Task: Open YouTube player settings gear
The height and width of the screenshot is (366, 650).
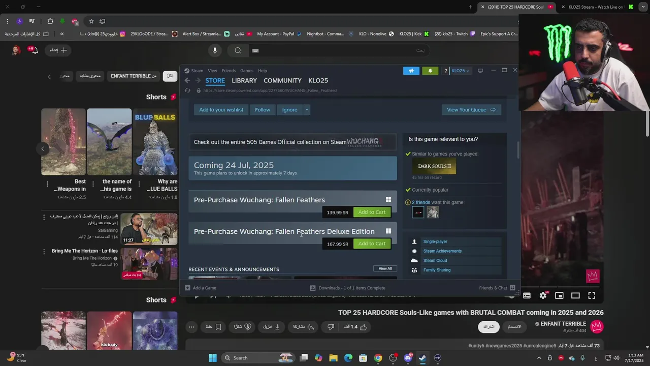Action: (x=543, y=295)
